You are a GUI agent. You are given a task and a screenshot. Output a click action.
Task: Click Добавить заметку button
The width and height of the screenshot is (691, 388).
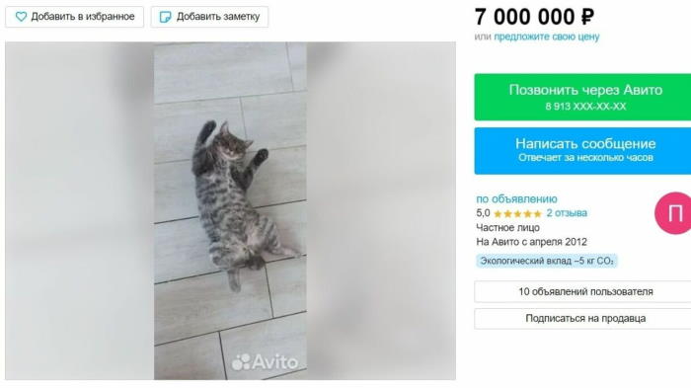(x=209, y=17)
